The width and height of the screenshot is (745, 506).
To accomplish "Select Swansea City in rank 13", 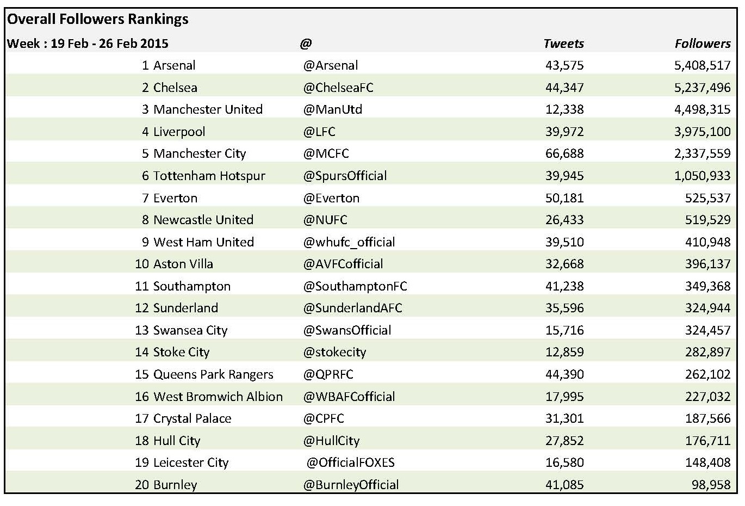I will pos(190,331).
